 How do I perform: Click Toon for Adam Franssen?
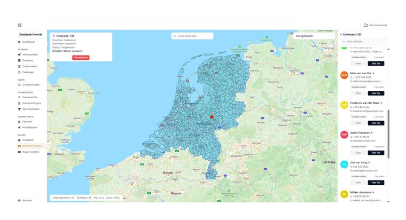358,153
